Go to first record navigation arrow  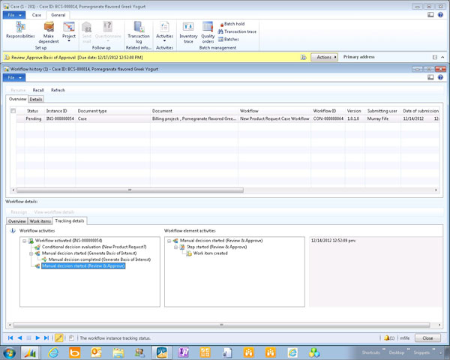[10, 338]
